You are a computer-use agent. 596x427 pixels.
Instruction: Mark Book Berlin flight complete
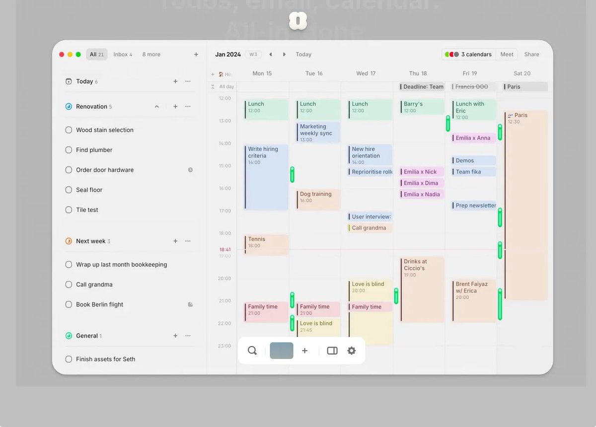point(69,304)
